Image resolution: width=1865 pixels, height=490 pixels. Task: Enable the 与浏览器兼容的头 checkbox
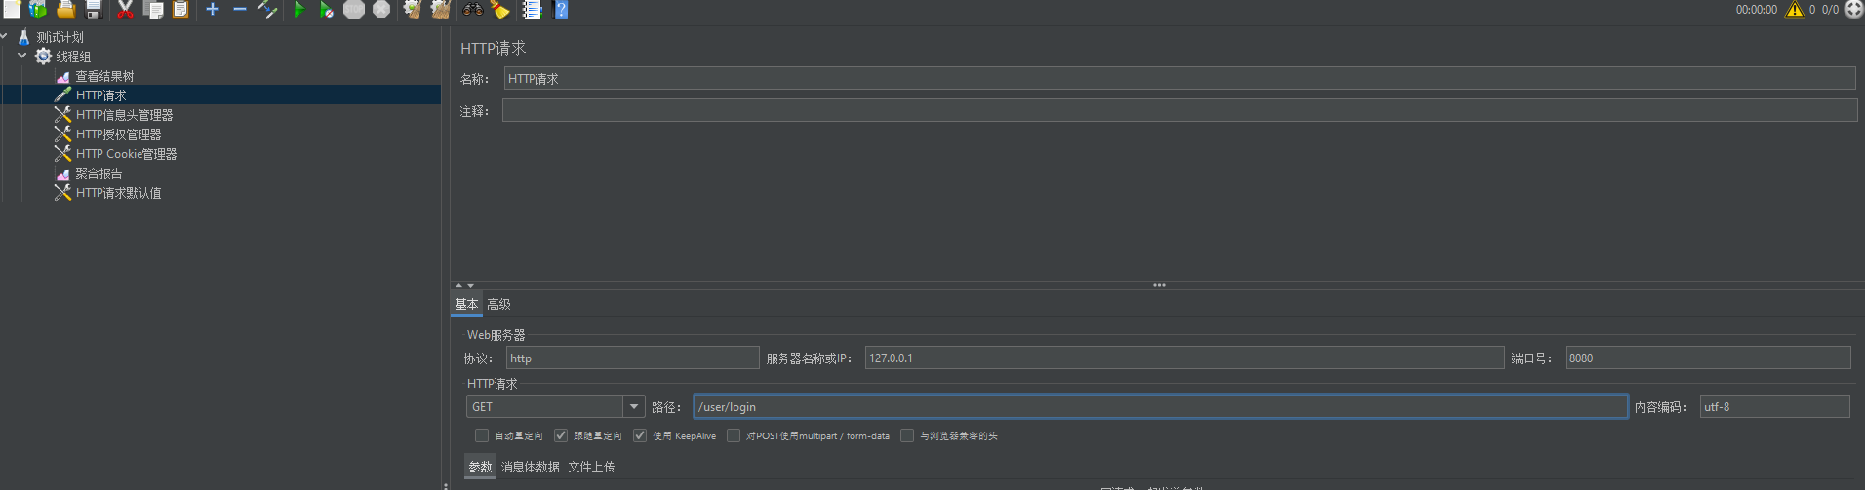(907, 435)
